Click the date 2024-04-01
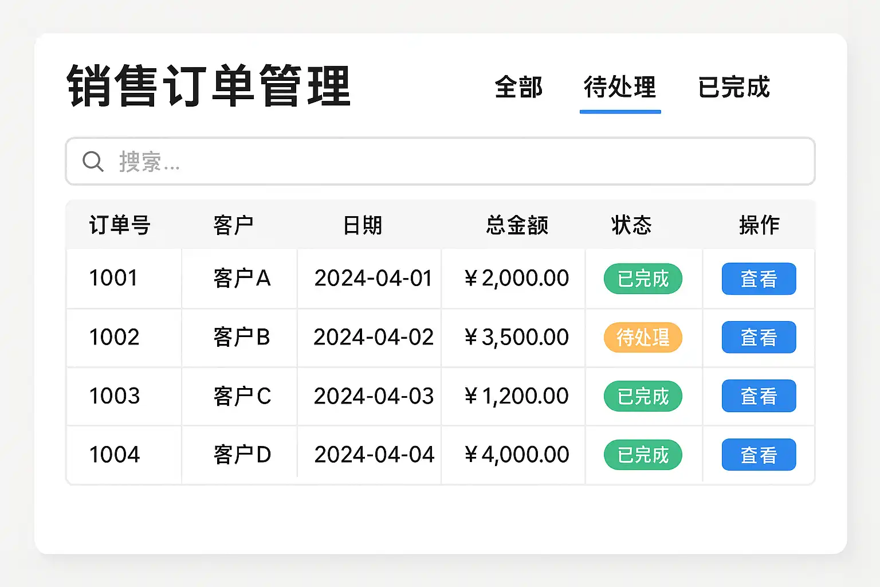 coord(374,279)
